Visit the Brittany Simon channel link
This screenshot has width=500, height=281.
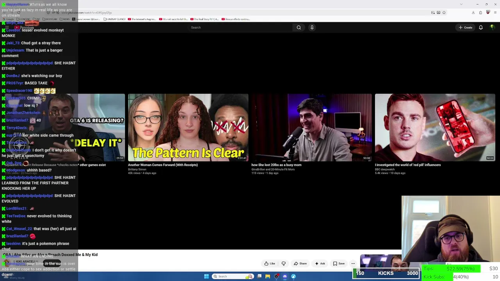tap(137, 169)
